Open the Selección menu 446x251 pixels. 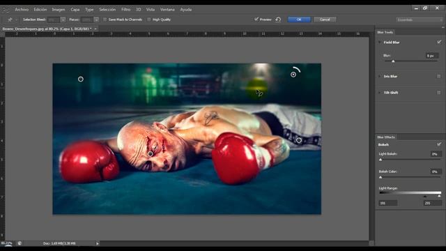pos(107,9)
